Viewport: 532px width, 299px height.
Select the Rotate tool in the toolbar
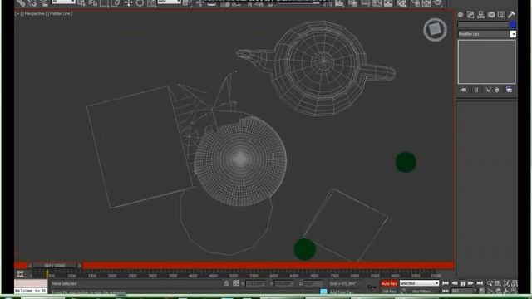(140, 3)
